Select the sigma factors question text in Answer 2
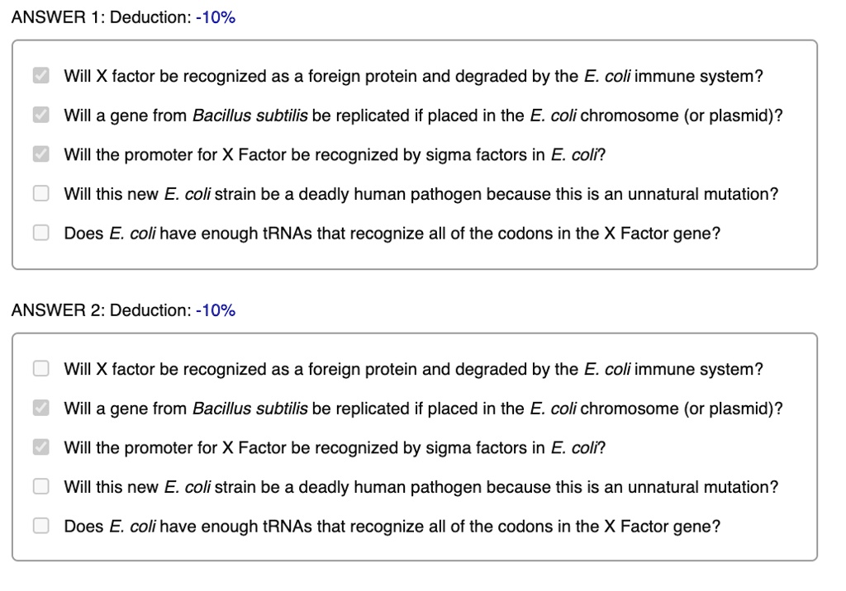Viewport: 846px width, 591px height. (x=335, y=447)
